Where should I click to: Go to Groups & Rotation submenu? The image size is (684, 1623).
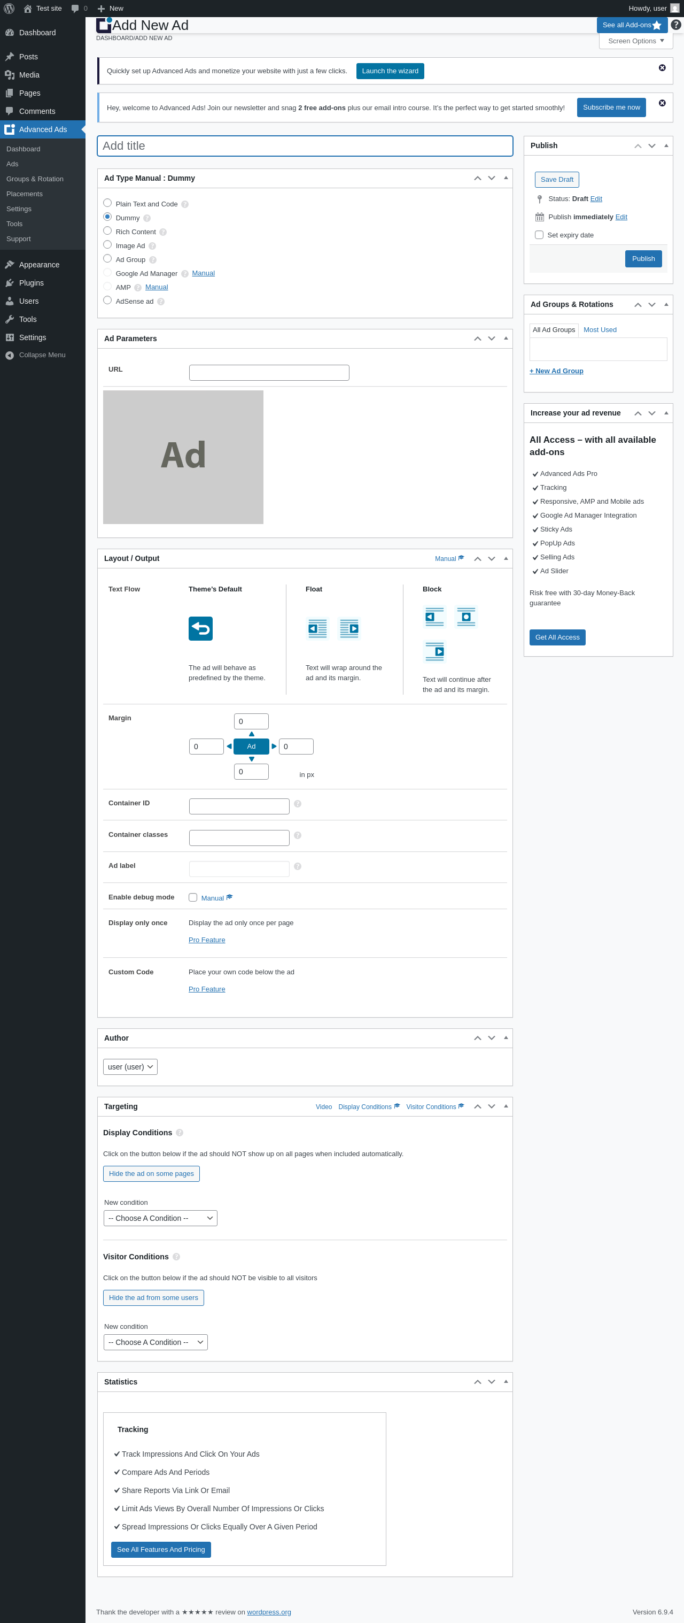click(x=35, y=179)
